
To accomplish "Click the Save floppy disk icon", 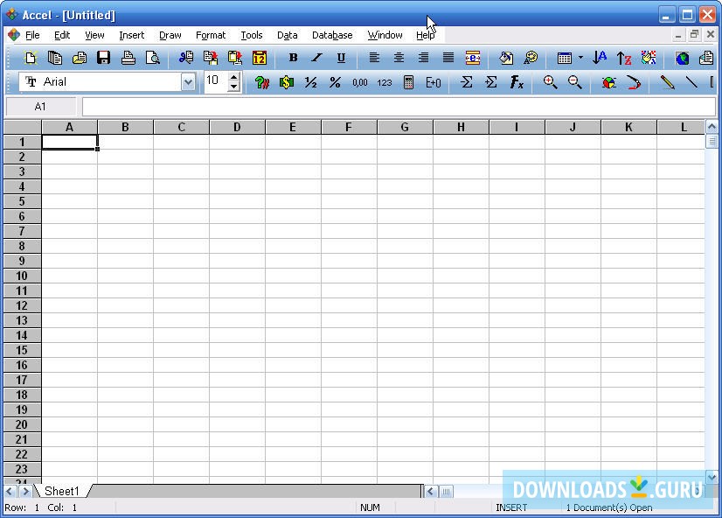I will (x=104, y=58).
